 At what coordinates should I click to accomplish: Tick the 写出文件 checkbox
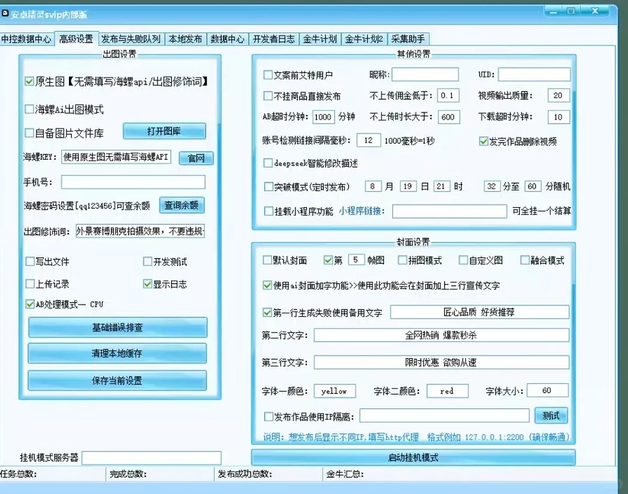pyautogui.click(x=30, y=262)
